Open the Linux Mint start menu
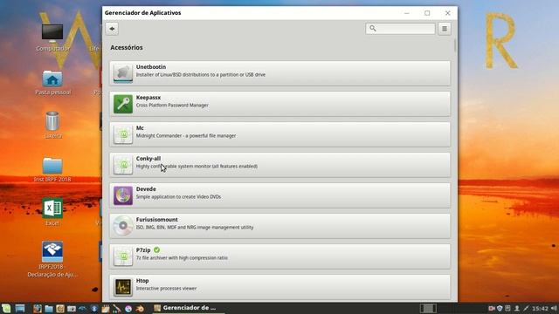 tap(6, 308)
